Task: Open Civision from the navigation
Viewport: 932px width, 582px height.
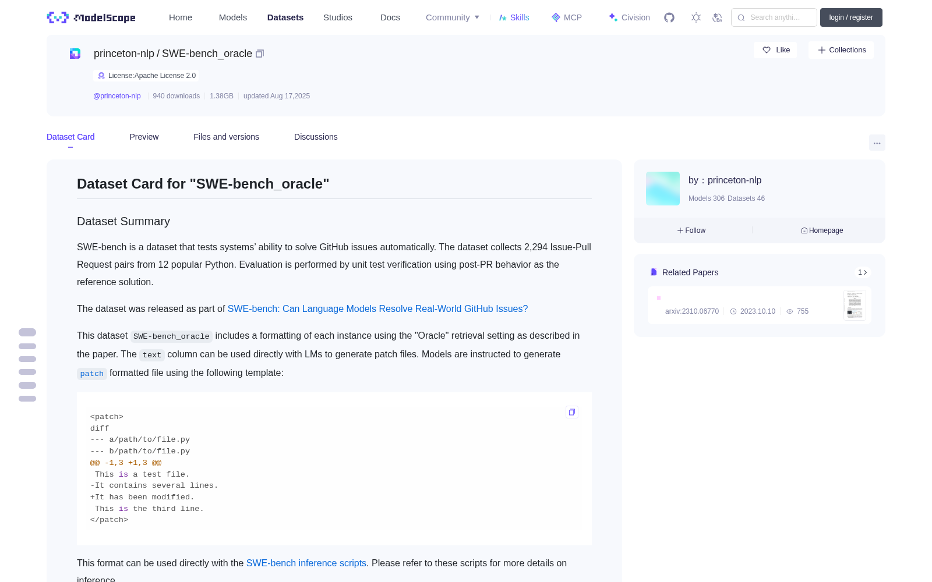Action: coord(629,17)
